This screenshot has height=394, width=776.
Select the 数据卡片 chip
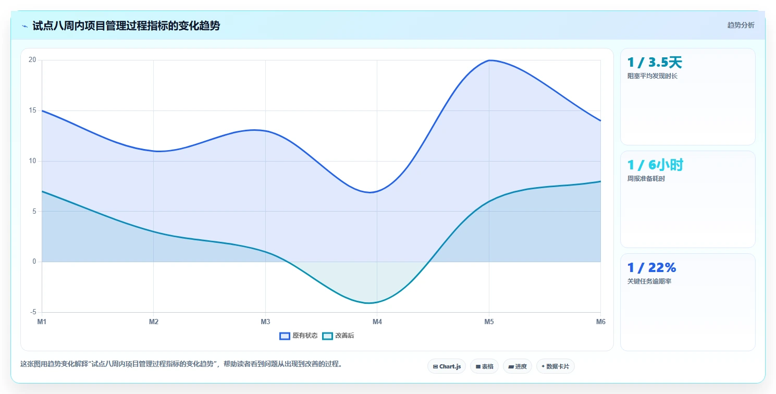[x=556, y=366]
